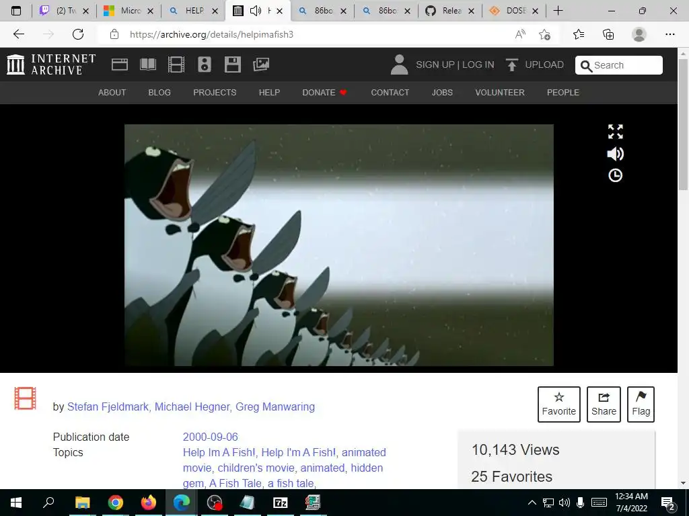Click the address bar URL
Screen dimensions: 689x516
[211, 34]
